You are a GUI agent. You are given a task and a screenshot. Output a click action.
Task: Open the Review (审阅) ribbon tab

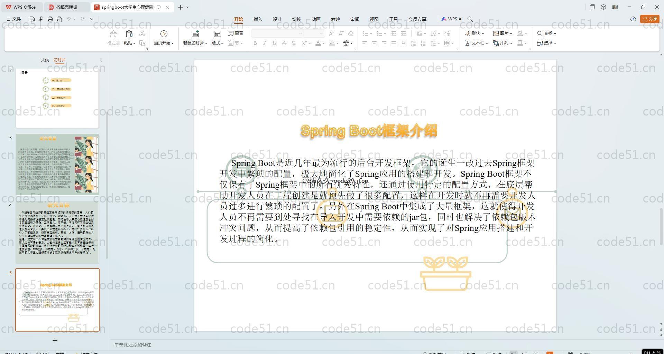355,19
